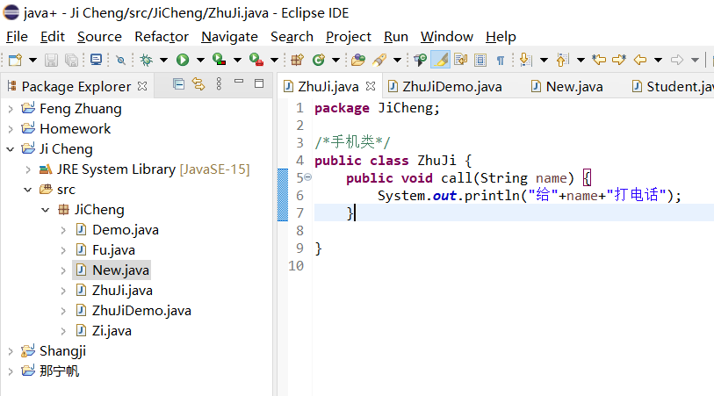Open Search dropdown arrow
This screenshot has height=396, width=714.
[x=397, y=60]
